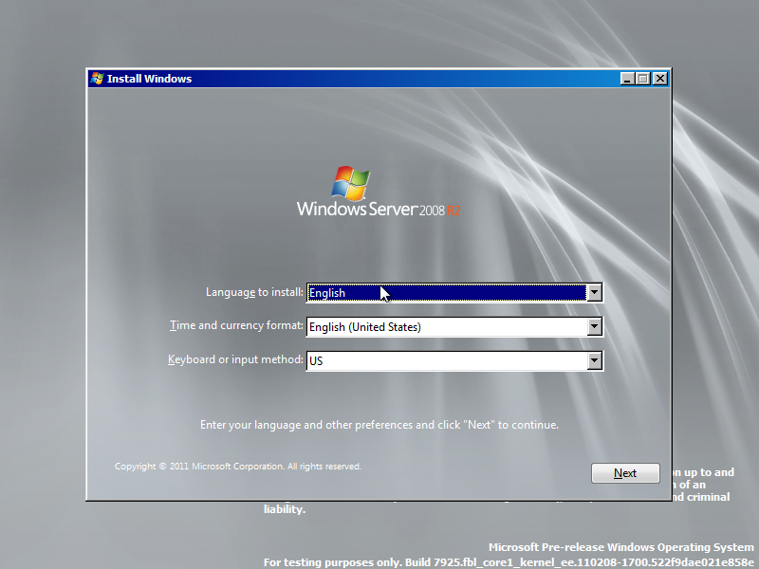Screen dimensions: 759x569
Task: Open the Language to install dropdown arrow
Action: click(x=595, y=293)
